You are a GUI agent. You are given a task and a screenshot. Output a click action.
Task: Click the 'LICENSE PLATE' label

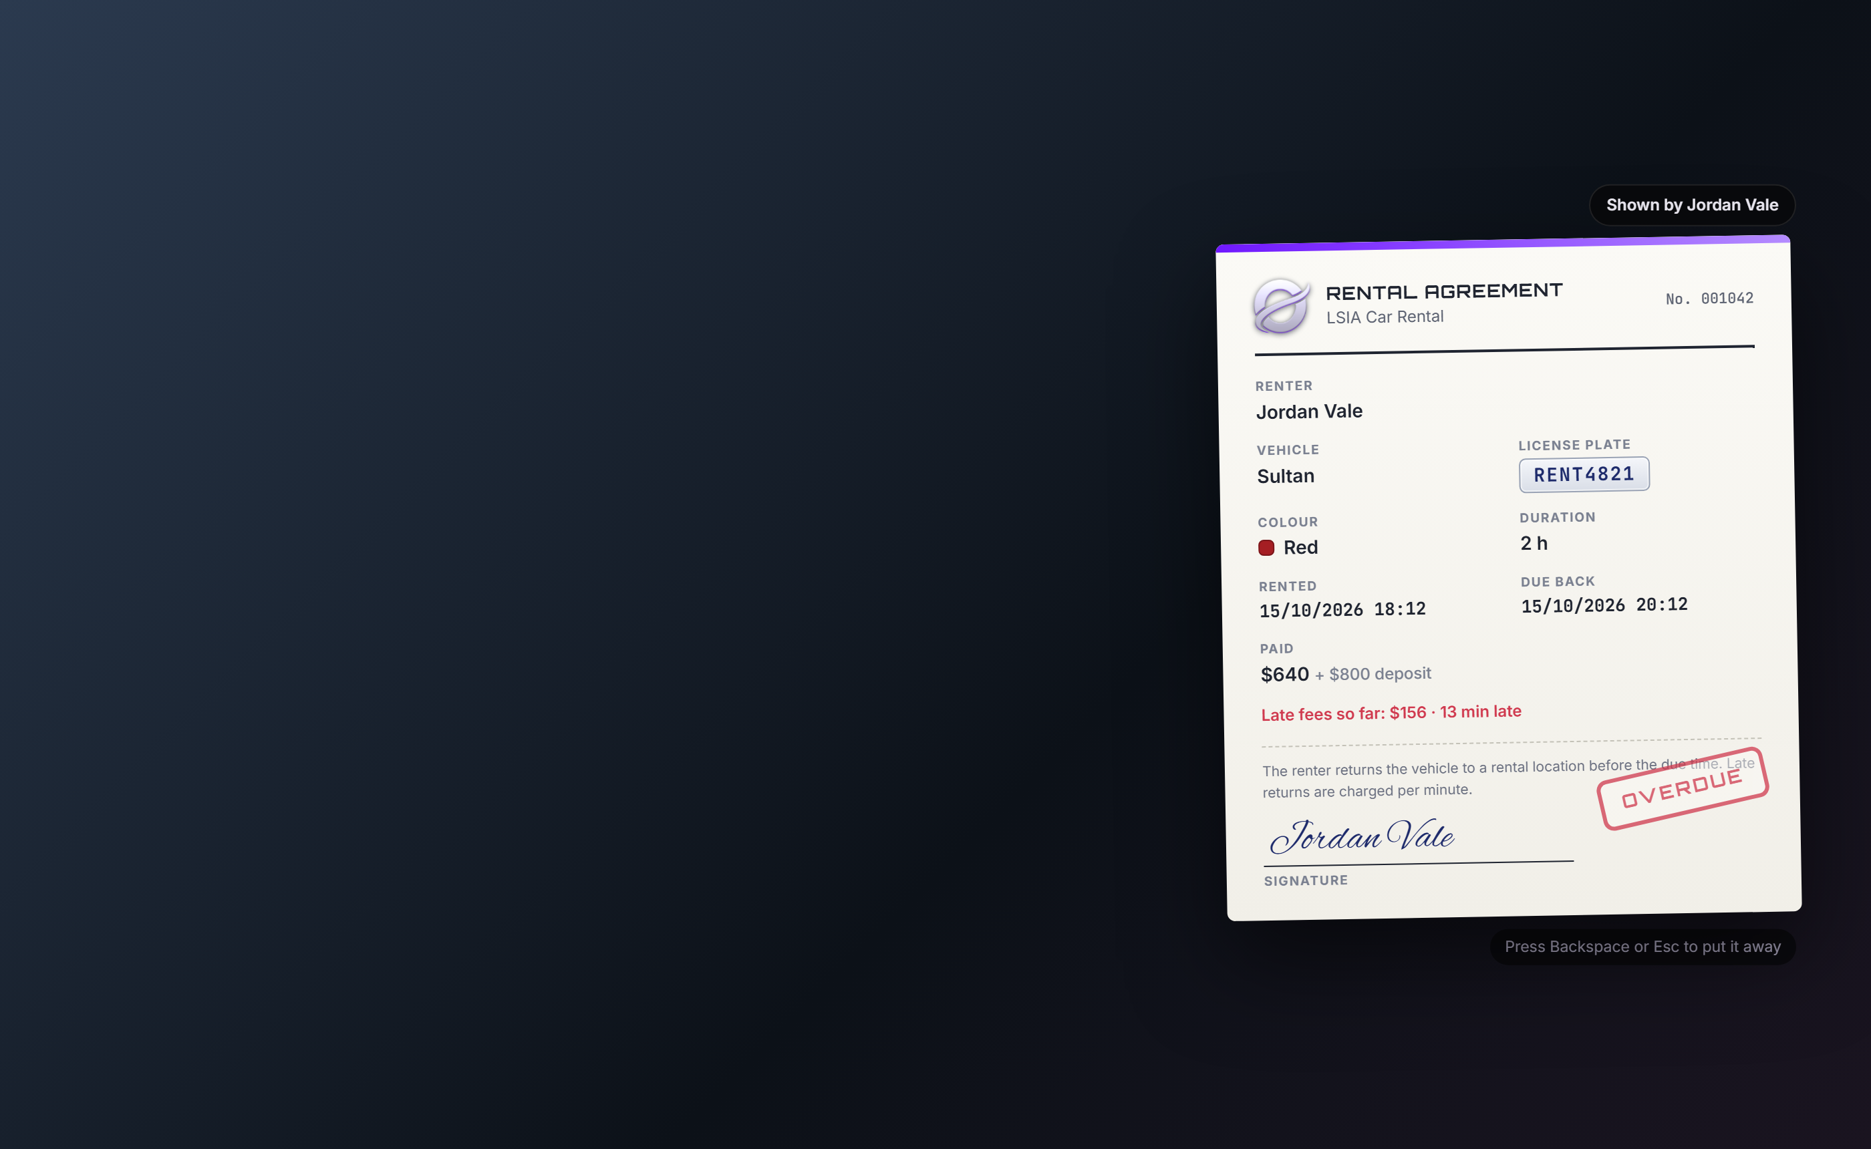click(1574, 446)
